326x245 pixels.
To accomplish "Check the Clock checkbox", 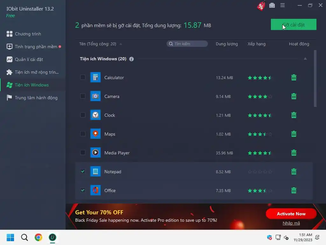I will pyautogui.click(x=83, y=115).
